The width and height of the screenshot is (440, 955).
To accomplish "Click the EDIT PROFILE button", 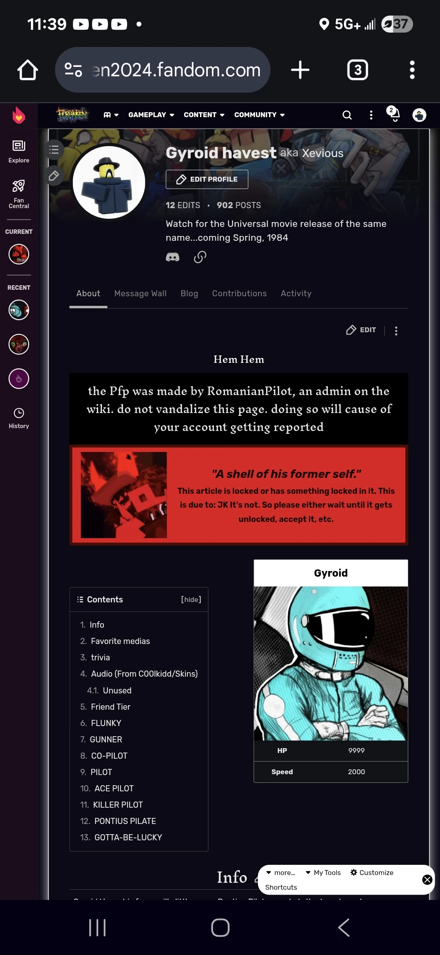I will (x=207, y=179).
